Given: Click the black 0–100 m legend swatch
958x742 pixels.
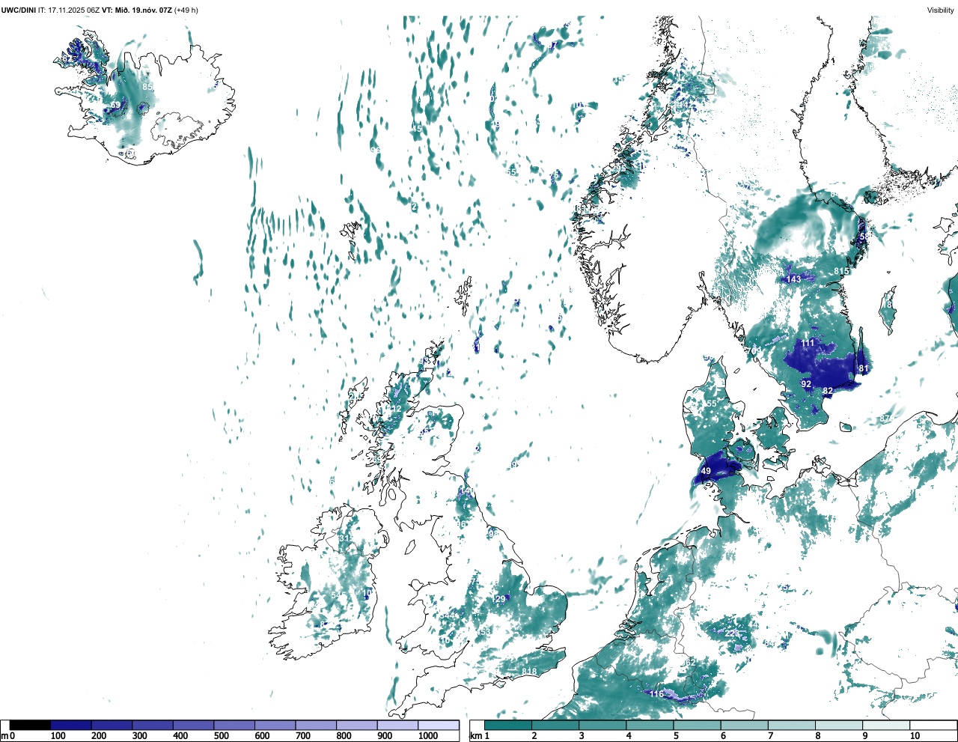Looking at the screenshot, I should [30, 725].
